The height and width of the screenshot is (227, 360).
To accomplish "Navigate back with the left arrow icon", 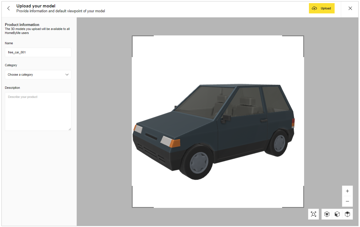I will [x=8, y=8].
